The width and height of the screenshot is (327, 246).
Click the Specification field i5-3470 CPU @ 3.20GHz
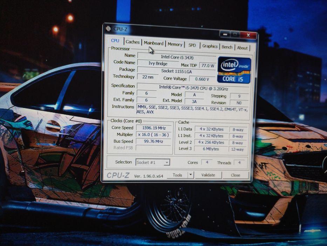pyautogui.click(x=193, y=88)
